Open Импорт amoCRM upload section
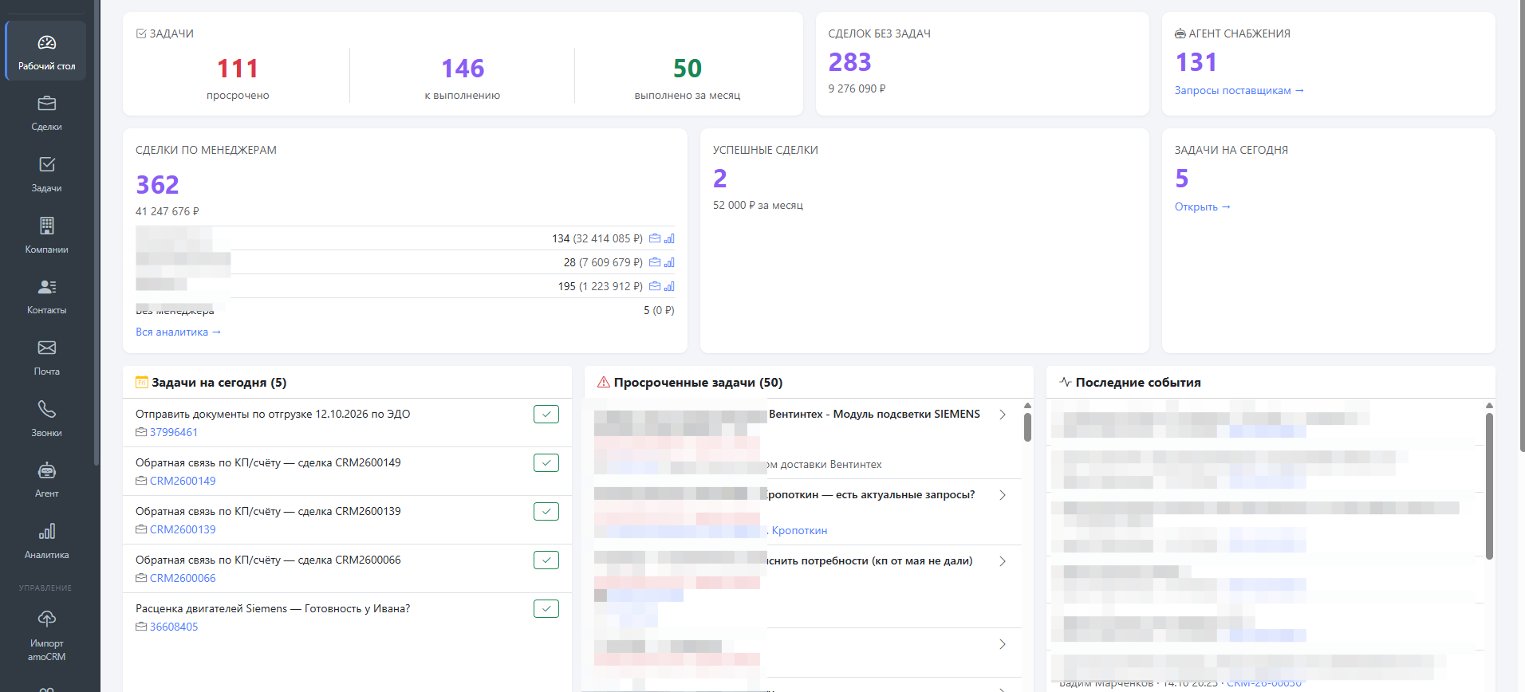1525x692 pixels. pos(46,635)
